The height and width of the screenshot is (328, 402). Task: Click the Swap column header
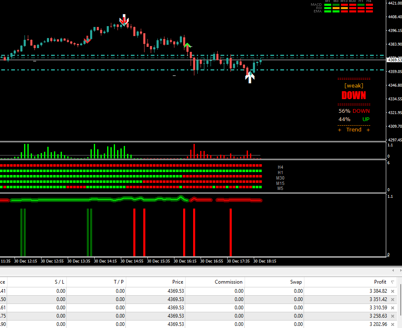(x=296, y=282)
